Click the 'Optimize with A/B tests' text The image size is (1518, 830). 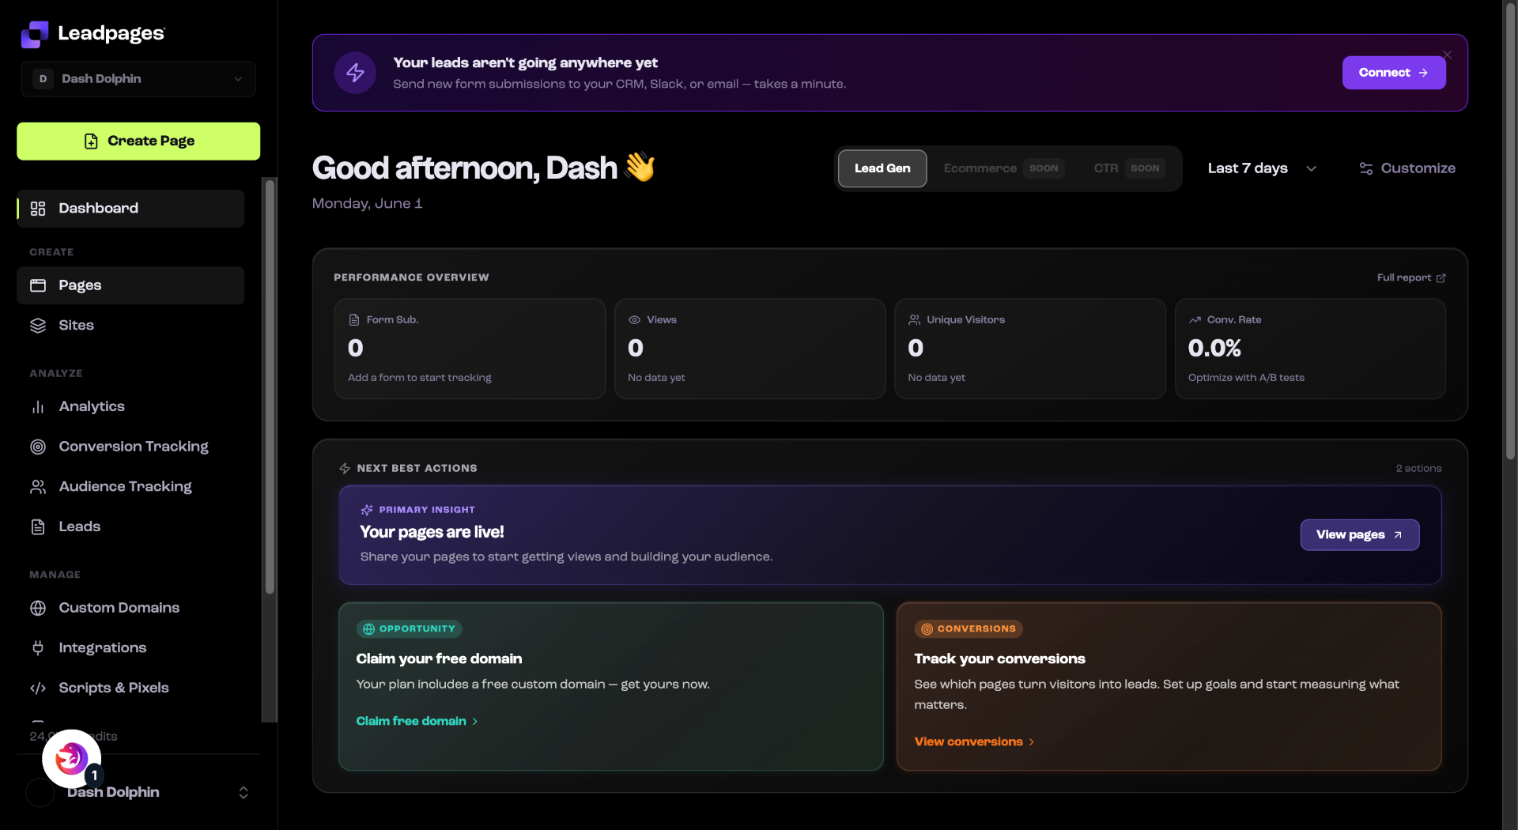point(1246,378)
